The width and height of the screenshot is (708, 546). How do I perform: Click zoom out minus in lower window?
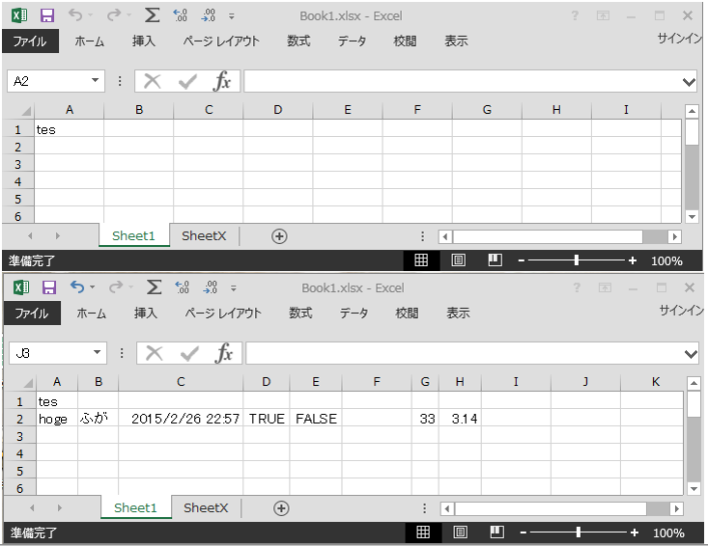click(523, 532)
